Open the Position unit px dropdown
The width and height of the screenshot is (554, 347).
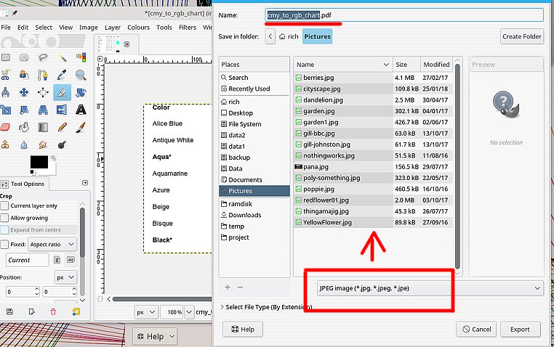click(65, 277)
